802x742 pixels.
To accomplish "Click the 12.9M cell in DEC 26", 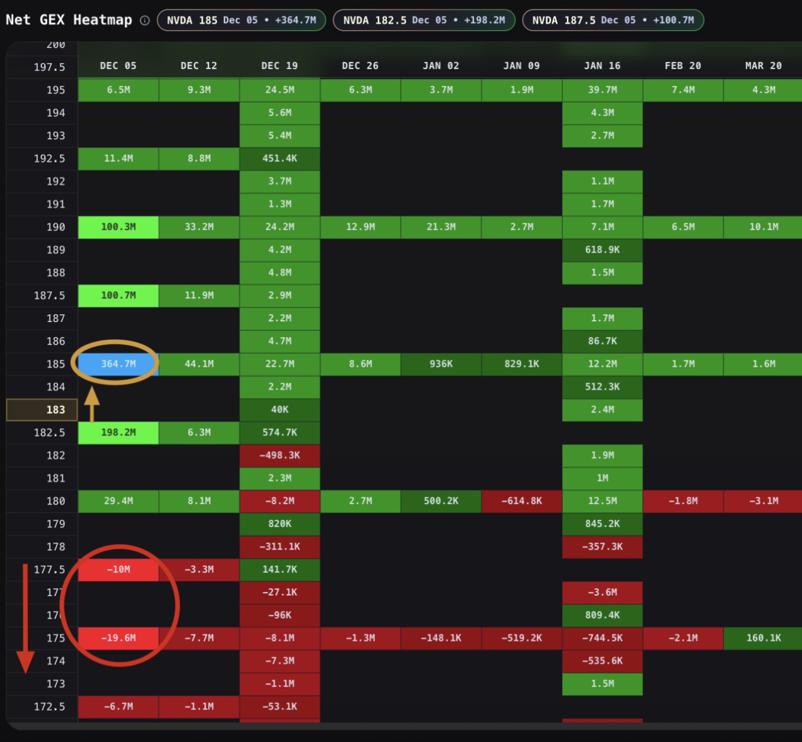I will (360, 227).
